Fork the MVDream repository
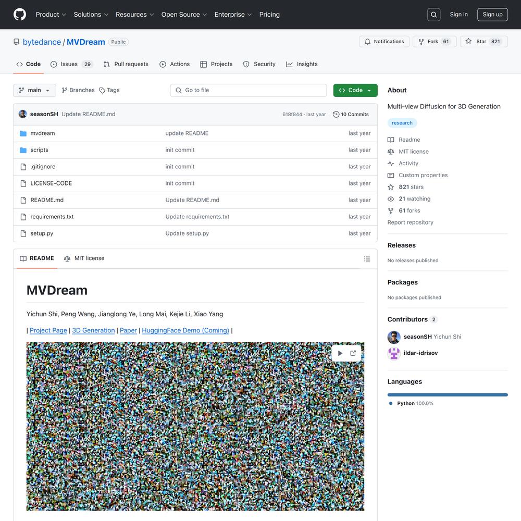This screenshot has width=521, height=521. point(435,42)
